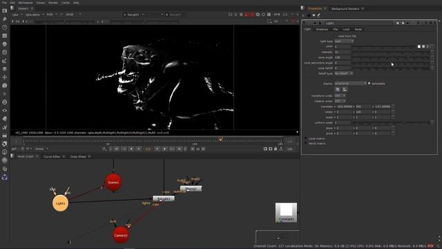Click the Merge nodes icon in left toolbar
This screenshot has width=442, height=249.
pos(5,69)
